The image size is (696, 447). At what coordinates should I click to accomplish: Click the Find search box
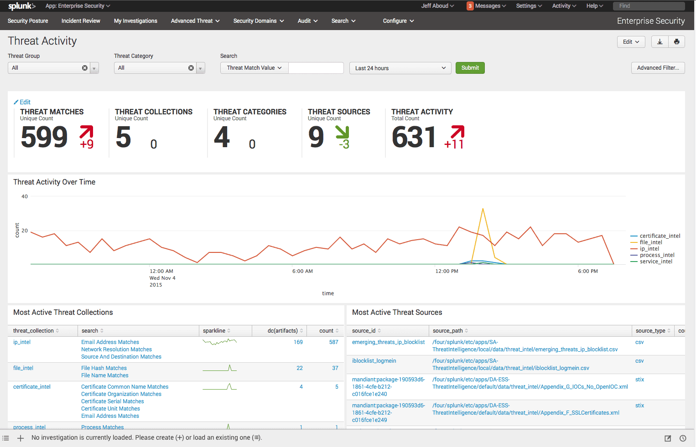(649, 6)
